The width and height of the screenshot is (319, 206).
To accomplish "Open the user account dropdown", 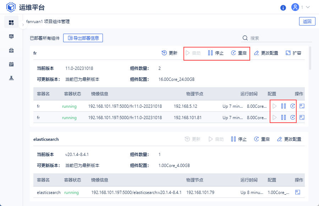I will pos(301,7).
